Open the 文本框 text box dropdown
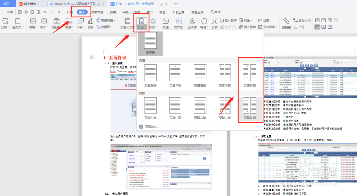Viewport: 357px width, 196px height. (x=179, y=23)
